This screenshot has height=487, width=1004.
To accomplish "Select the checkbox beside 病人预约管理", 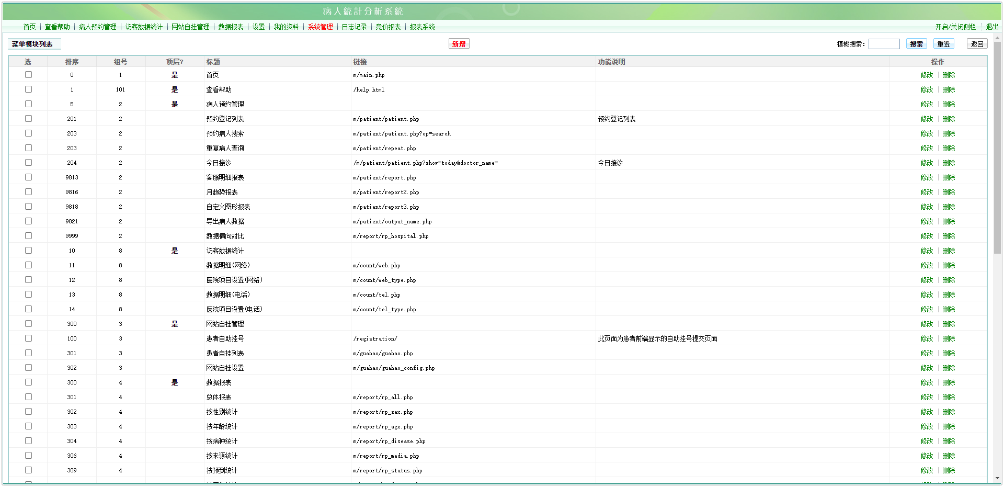I will (28, 104).
